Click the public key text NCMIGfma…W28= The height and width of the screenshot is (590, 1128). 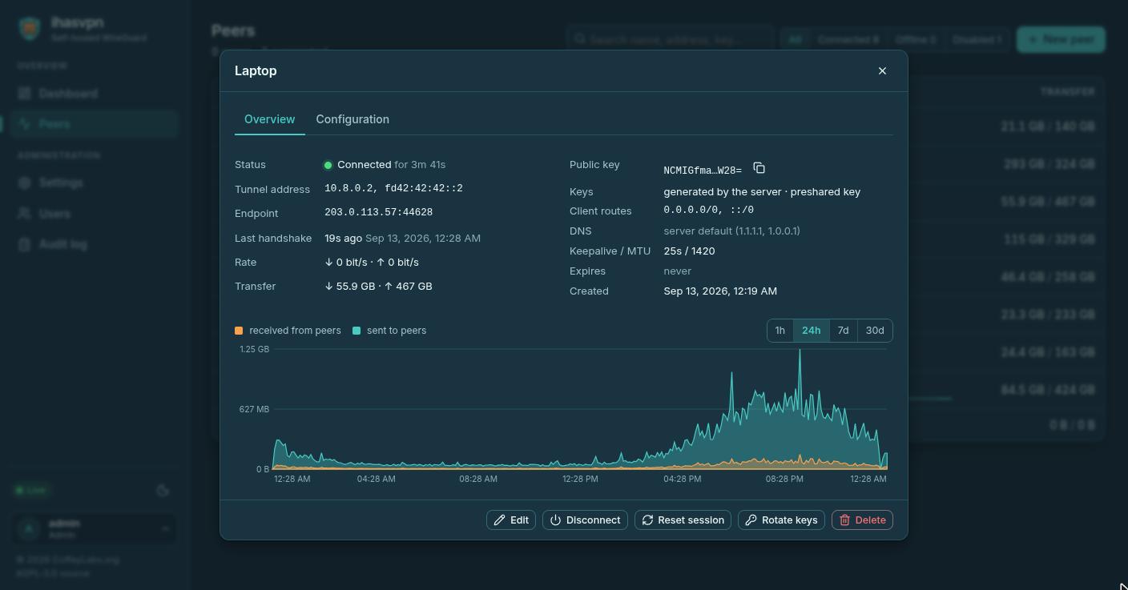tap(703, 170)
